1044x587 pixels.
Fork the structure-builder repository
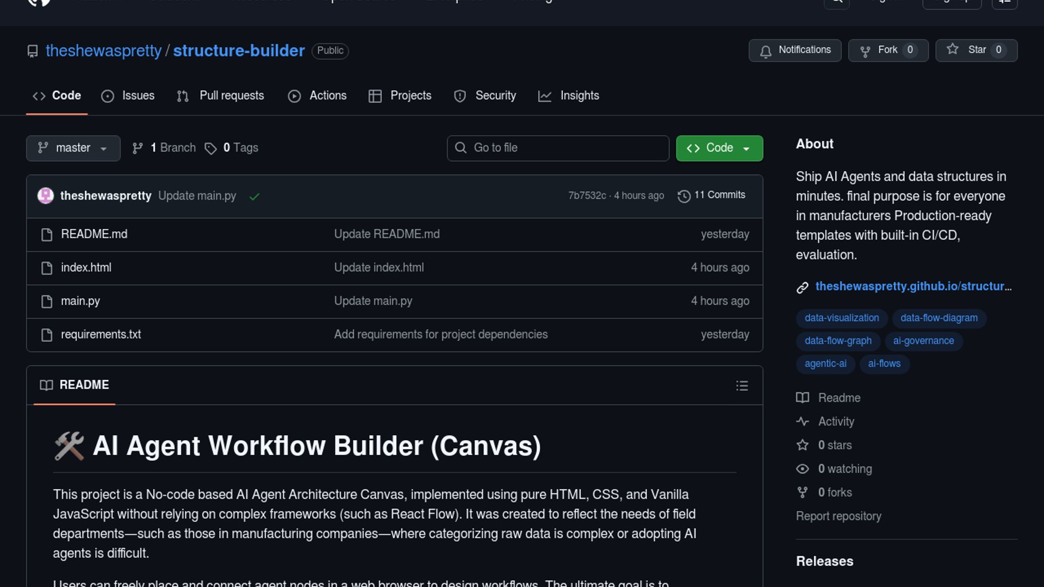(x=887, y=50)
